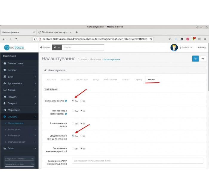Open the Firefox downloads icon
Screen dimensions: 209x194
[176, 39]
